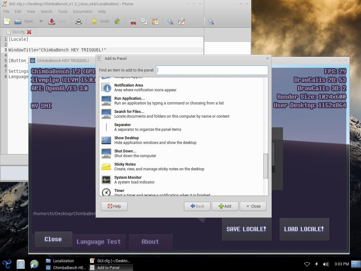Click the volume speaker tray icon

[326, 264]
